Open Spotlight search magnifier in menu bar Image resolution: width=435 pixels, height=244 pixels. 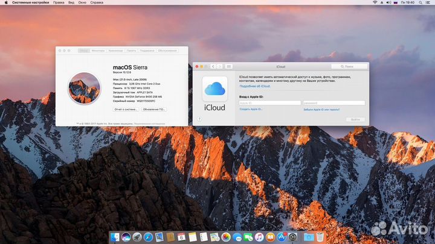tap(420, 2)
